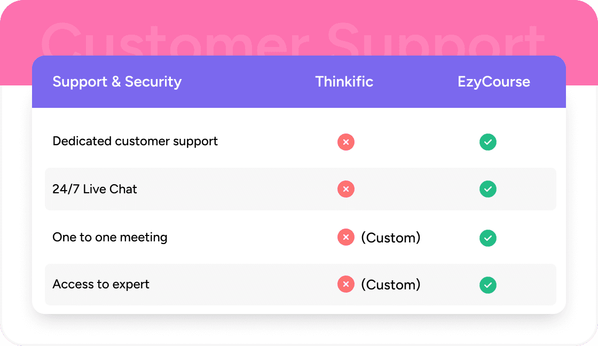Click the green check for 24/7 Live Chat
Screen dimensions: 598x346
click(x=487, y=189)
